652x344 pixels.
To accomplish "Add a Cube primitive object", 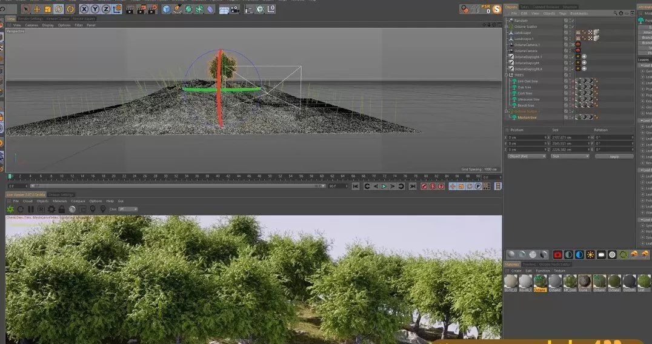I will (x=167, y=9).
